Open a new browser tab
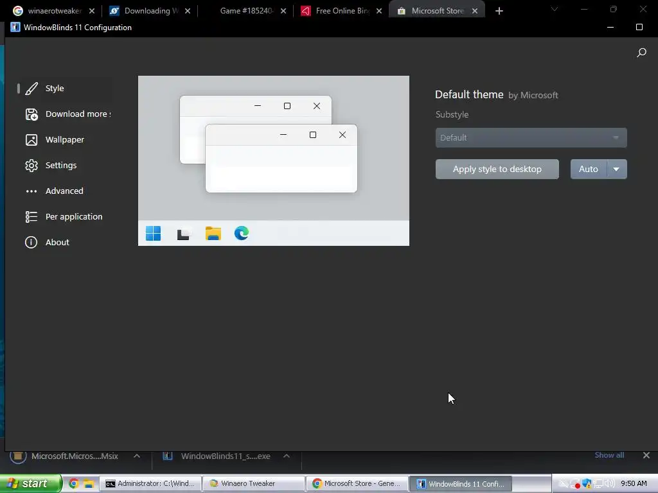The height and width of the screenshot is (493, 658). coord(499,11)
